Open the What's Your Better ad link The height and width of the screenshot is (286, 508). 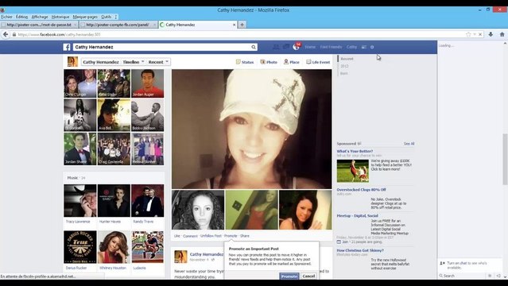pyautogui.click(x=355, y=151)
